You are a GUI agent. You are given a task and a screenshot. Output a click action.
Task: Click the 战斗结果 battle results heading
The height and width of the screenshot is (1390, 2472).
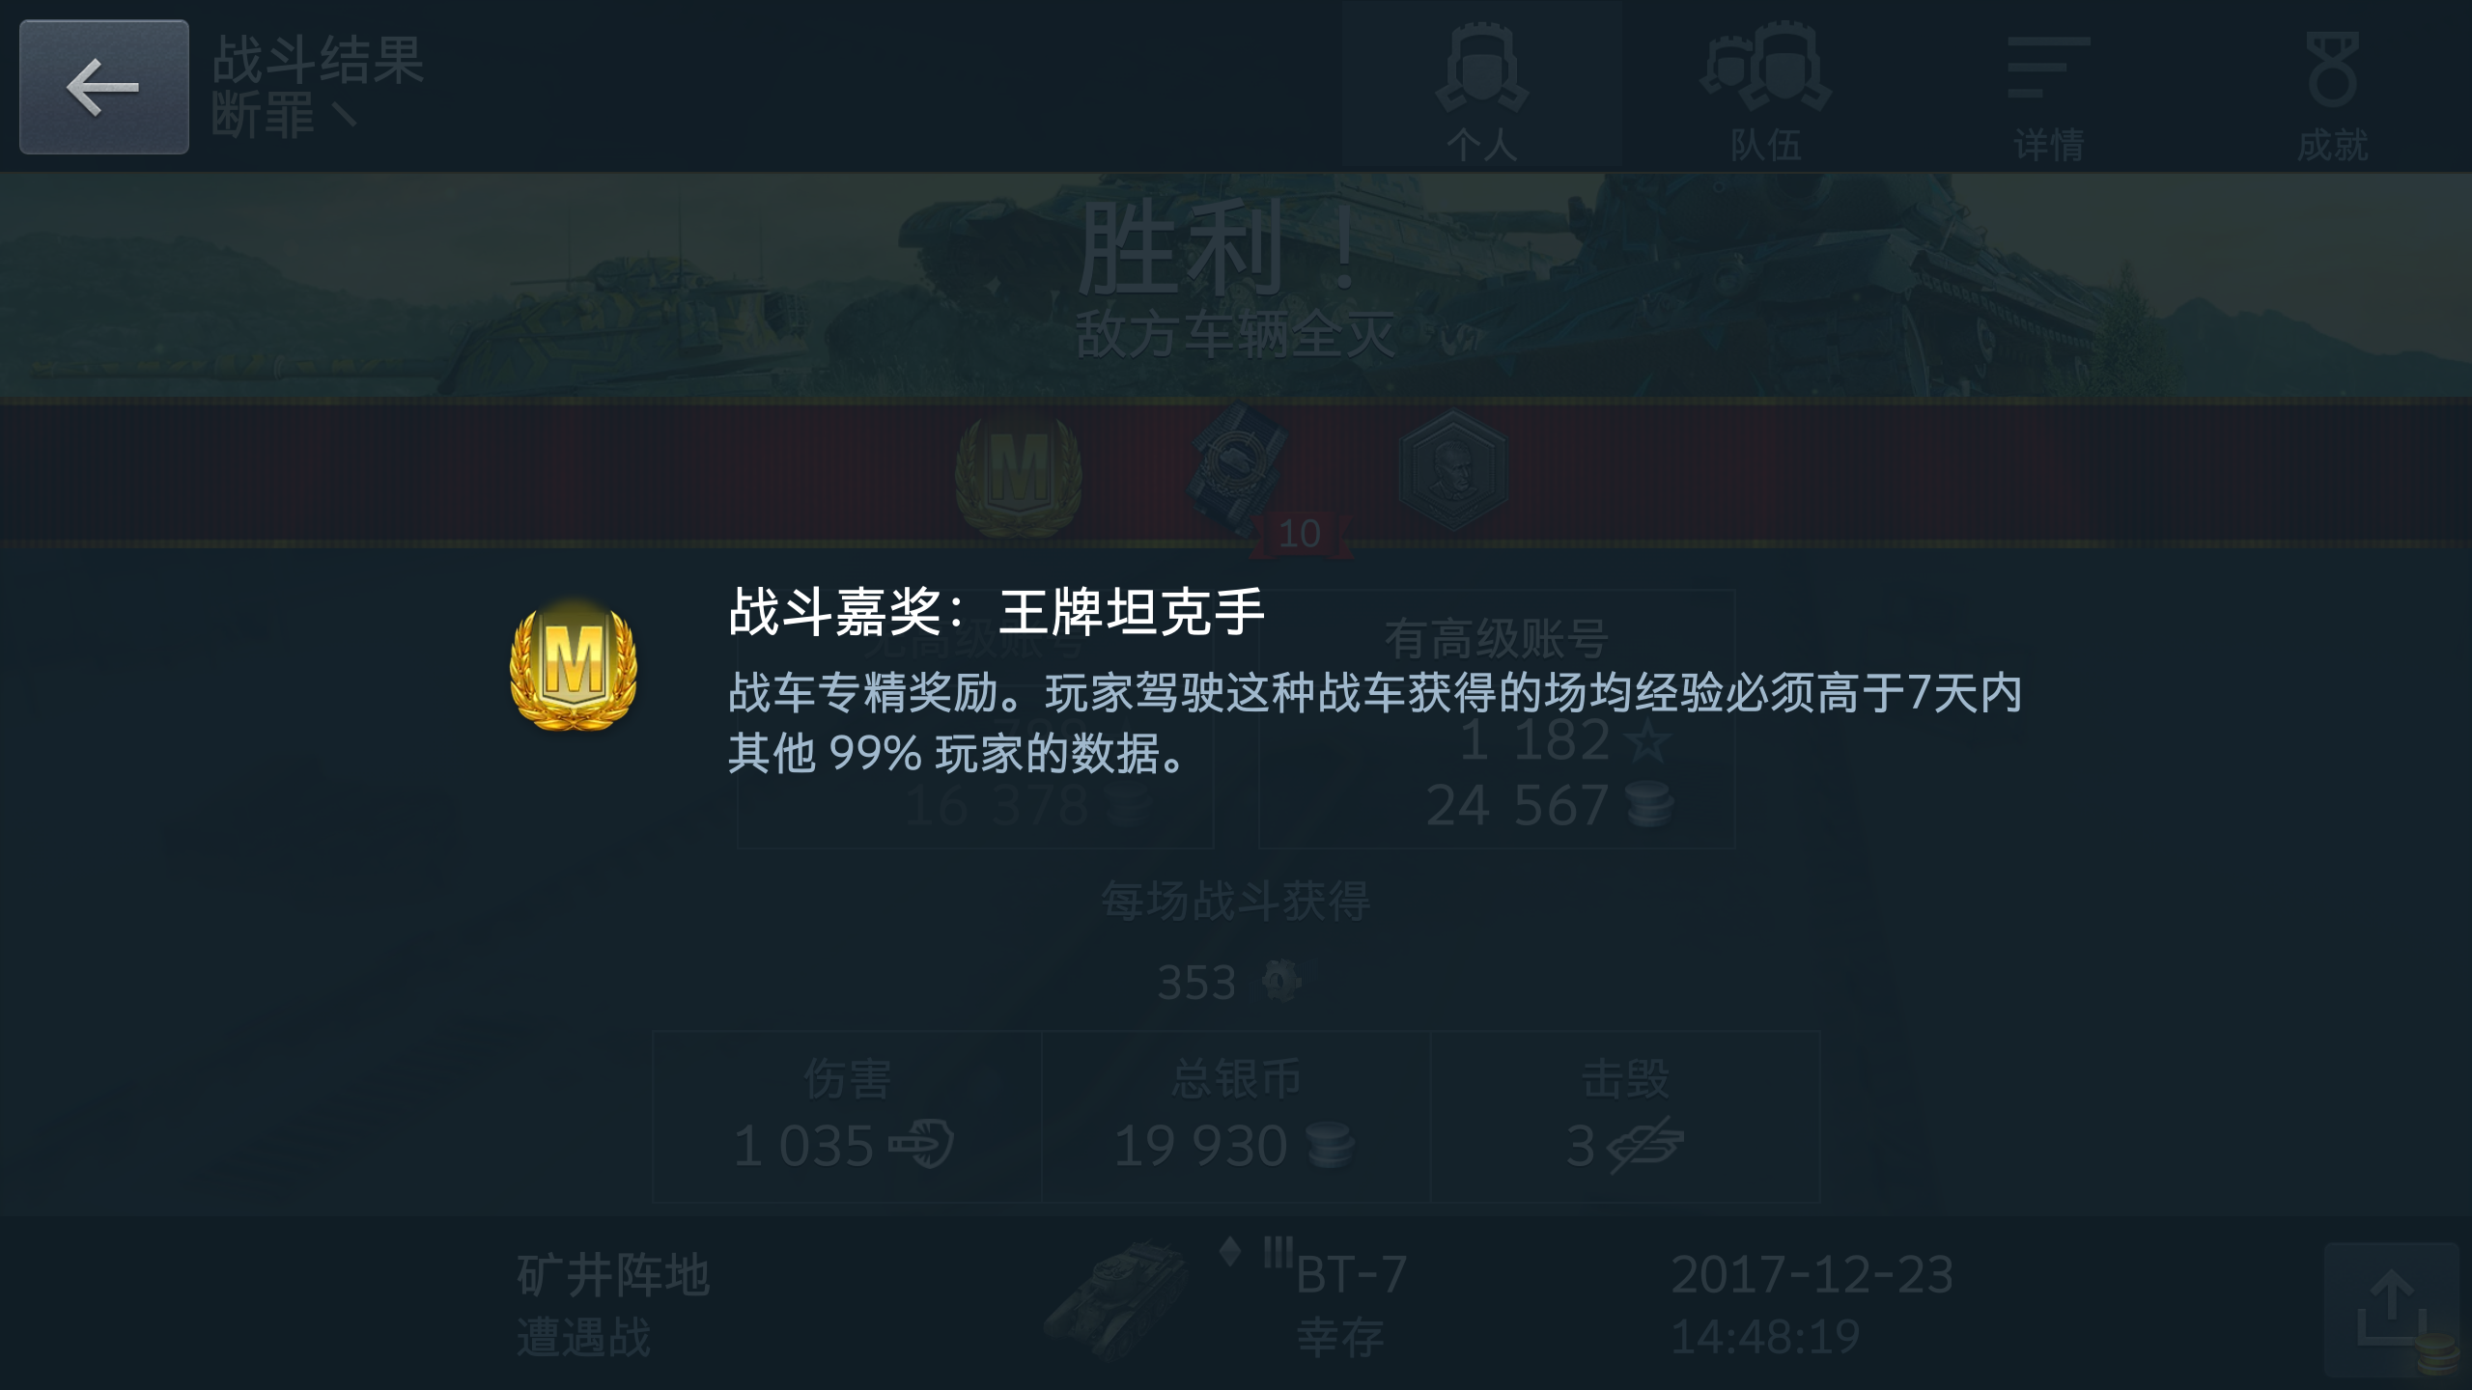pos(318,60)
